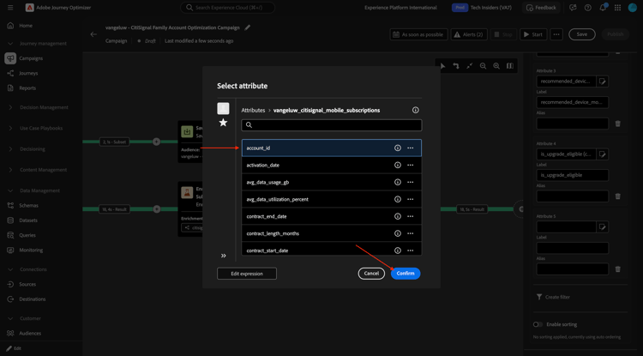Screen dimensions: 643x356
Task: Show info for account_id attribute
Action: click(397, 148)
